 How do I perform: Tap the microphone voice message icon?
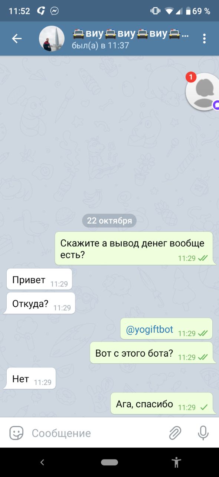pos(203,433)
